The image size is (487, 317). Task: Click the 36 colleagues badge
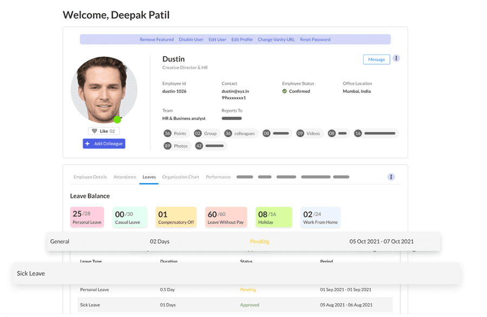point(241,133)
